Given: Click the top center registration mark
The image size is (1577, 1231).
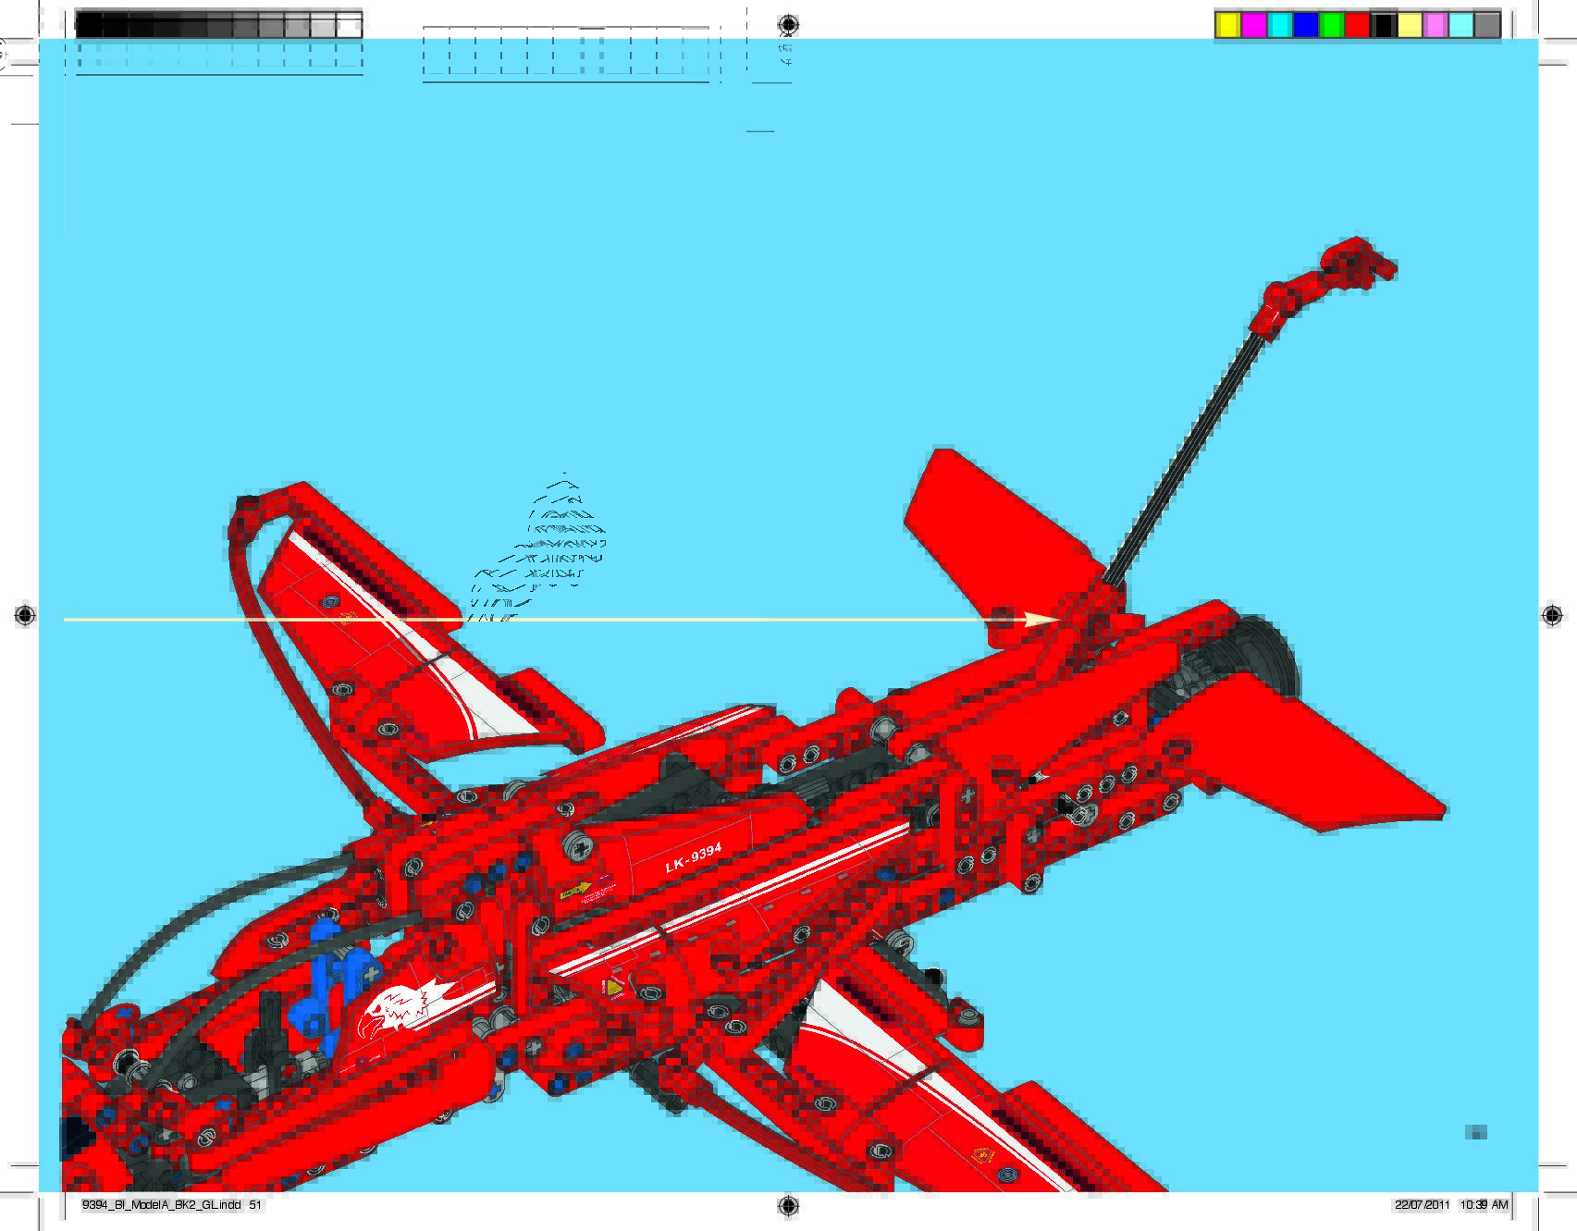Looking at the screenshot, I should coord(787,24).
